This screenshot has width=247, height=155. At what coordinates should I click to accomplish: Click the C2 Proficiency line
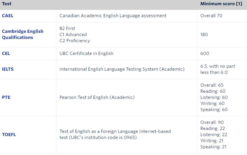pyautogui.click(x=75, y=41)
